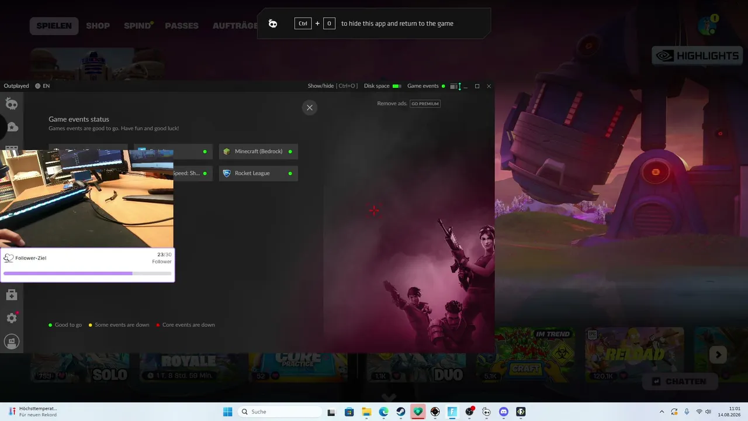The width and height of the screenshot is (748, 421).
Task: Click the Follower-Ziel progress bar
Action: coord(88,273)
